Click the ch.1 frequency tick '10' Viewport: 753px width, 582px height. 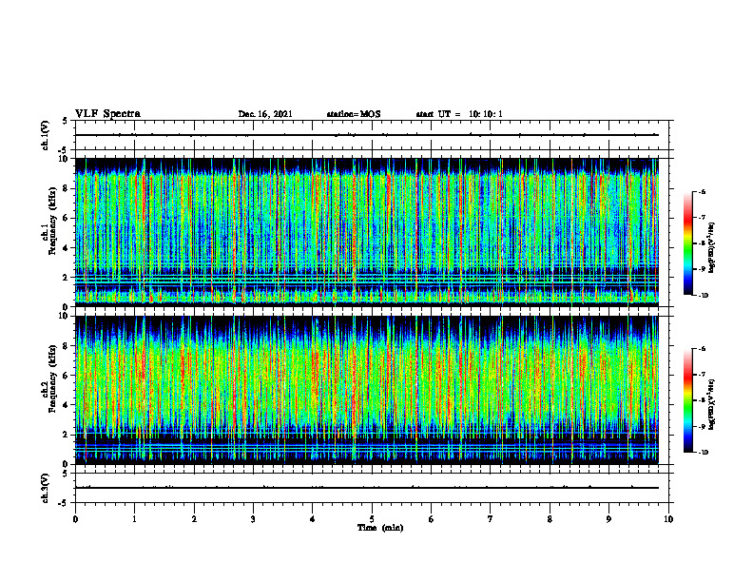pyautogui.click(x=64, y=159)
